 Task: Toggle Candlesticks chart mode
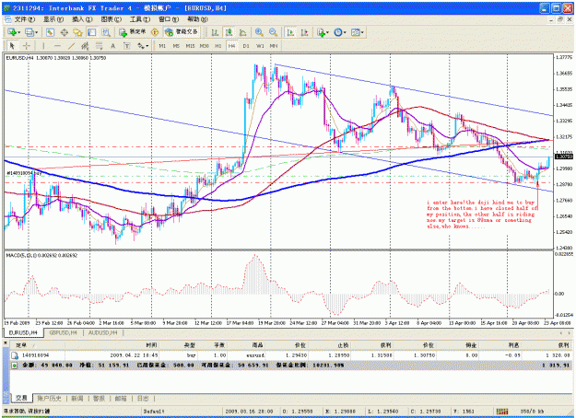pos(229,32)
